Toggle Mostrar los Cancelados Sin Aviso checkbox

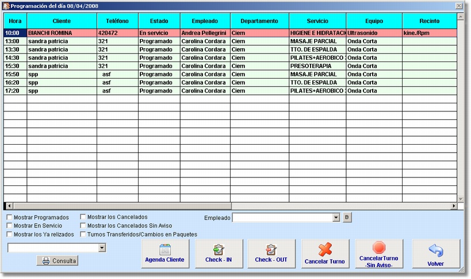point(83,226)
